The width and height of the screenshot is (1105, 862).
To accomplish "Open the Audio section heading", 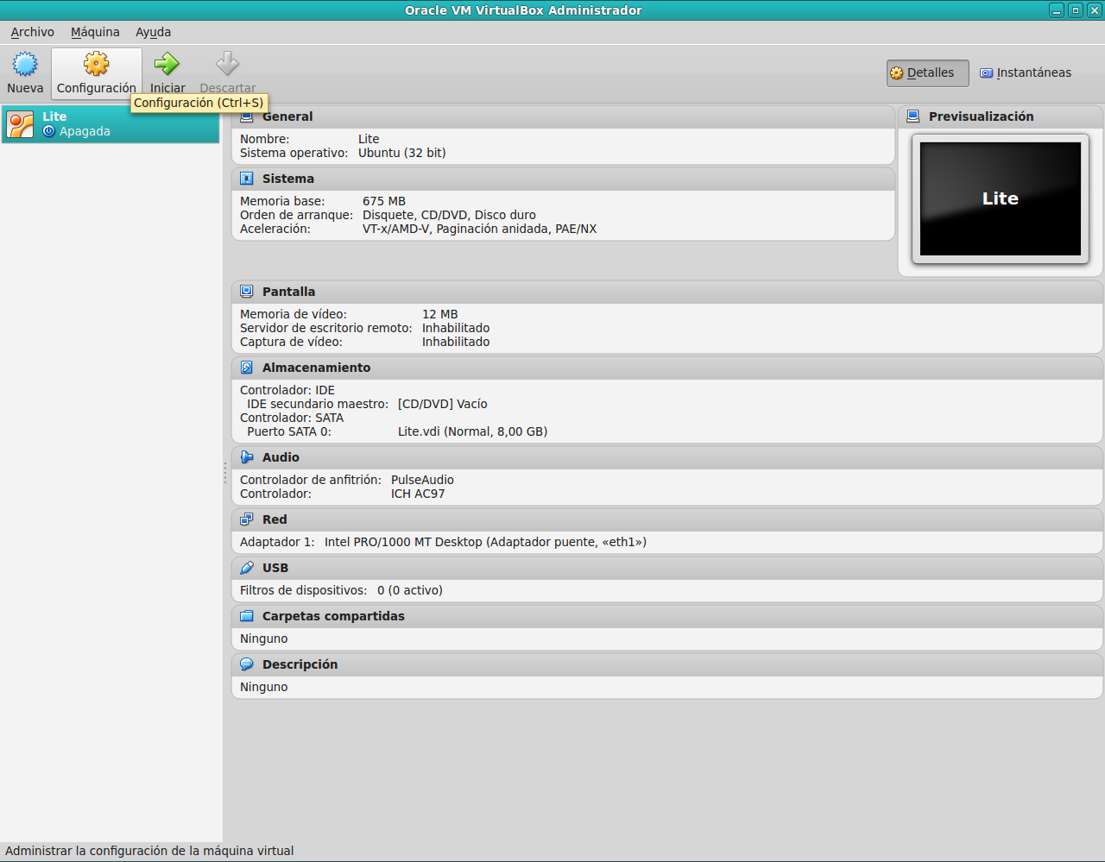I will point(281,457).
